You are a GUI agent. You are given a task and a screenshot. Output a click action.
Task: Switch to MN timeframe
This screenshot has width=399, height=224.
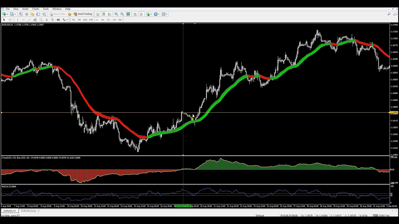tap(120, 20)
